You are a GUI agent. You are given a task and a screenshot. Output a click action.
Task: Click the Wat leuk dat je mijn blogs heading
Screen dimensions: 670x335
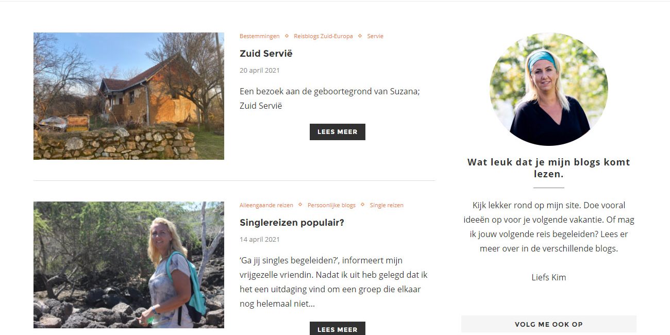click(549, 168)
